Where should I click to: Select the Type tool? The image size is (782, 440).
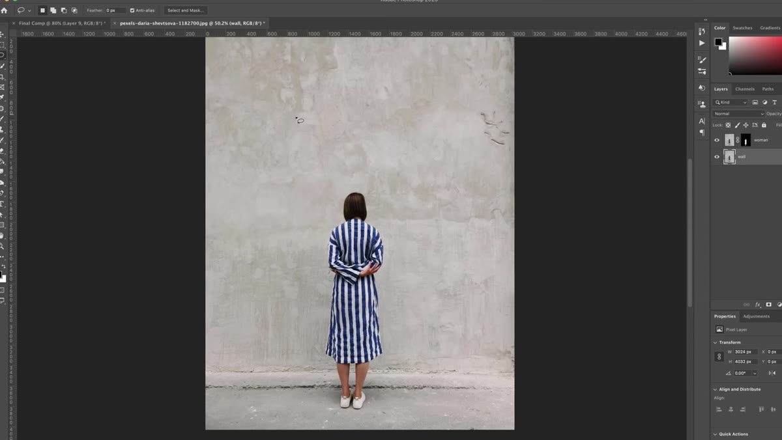coord(3,204)
